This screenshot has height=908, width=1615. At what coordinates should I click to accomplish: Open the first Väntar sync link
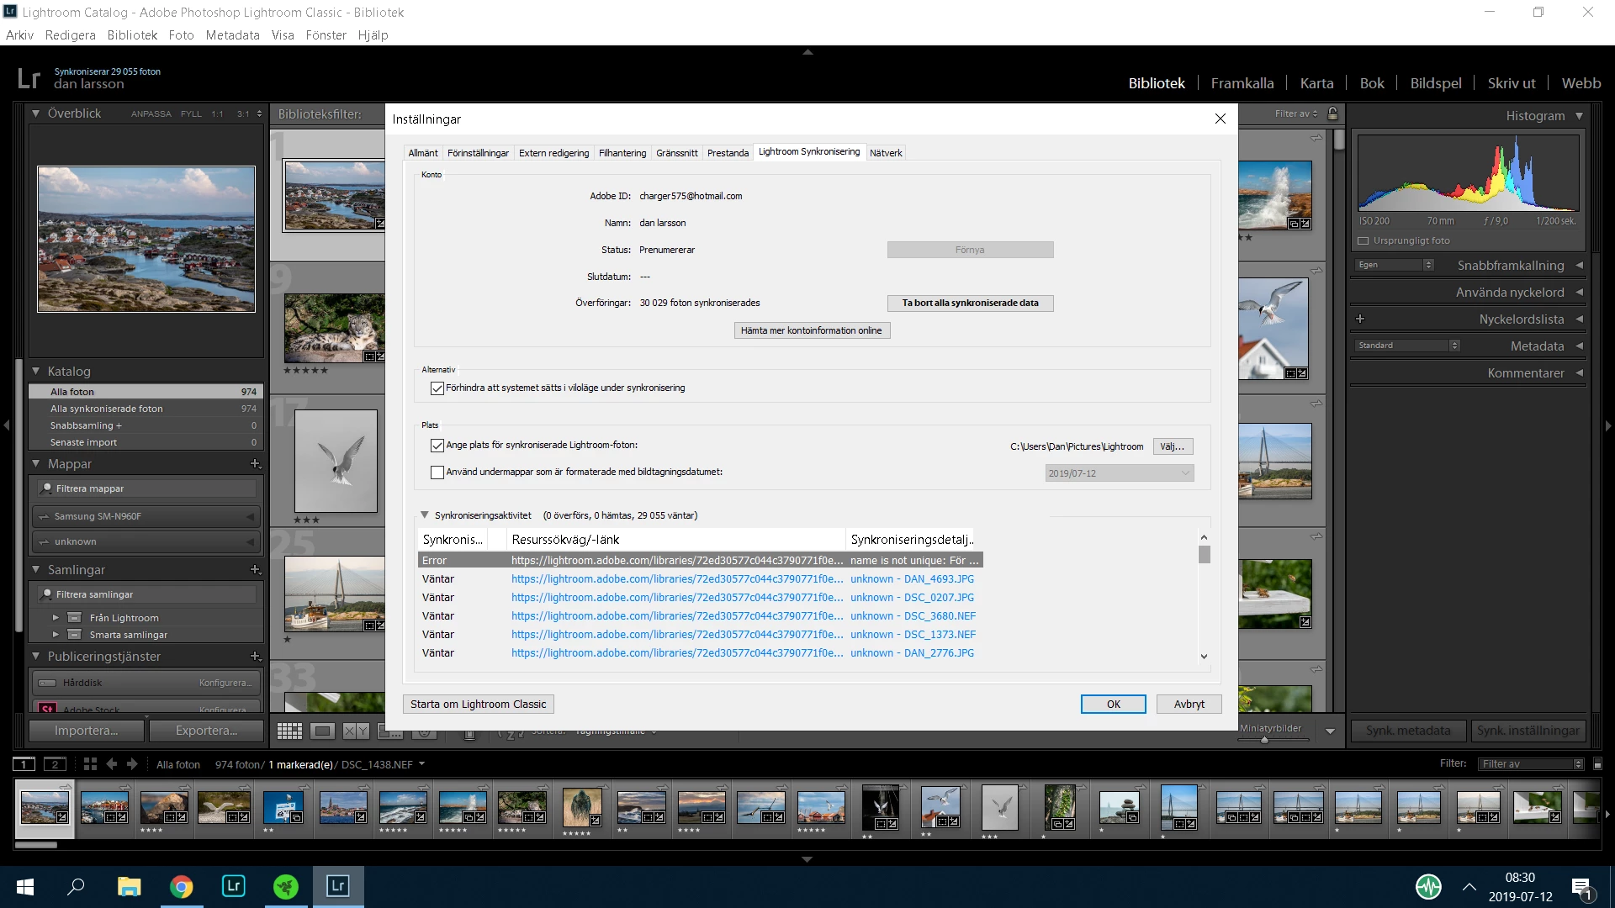[676, 579]
